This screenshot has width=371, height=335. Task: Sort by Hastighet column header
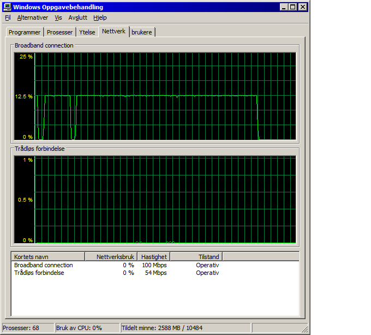click(x=153, y=257)
